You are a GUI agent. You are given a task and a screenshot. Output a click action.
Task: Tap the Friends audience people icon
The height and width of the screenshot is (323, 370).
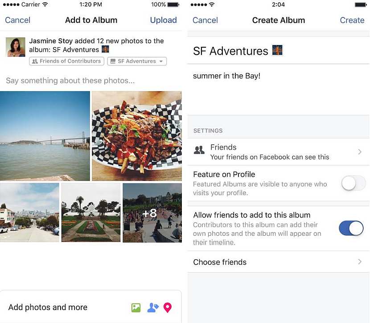tap(199, 150)
